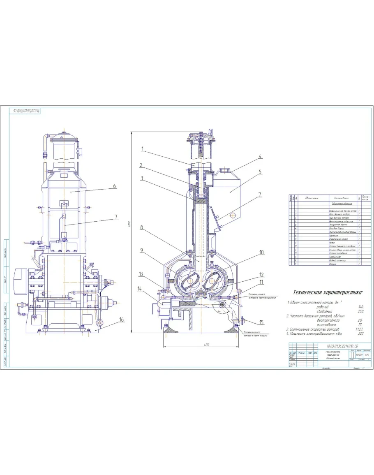Click the 'Техническая характеристика' heading
Screen dimensions: 374x475
[327, 293]
